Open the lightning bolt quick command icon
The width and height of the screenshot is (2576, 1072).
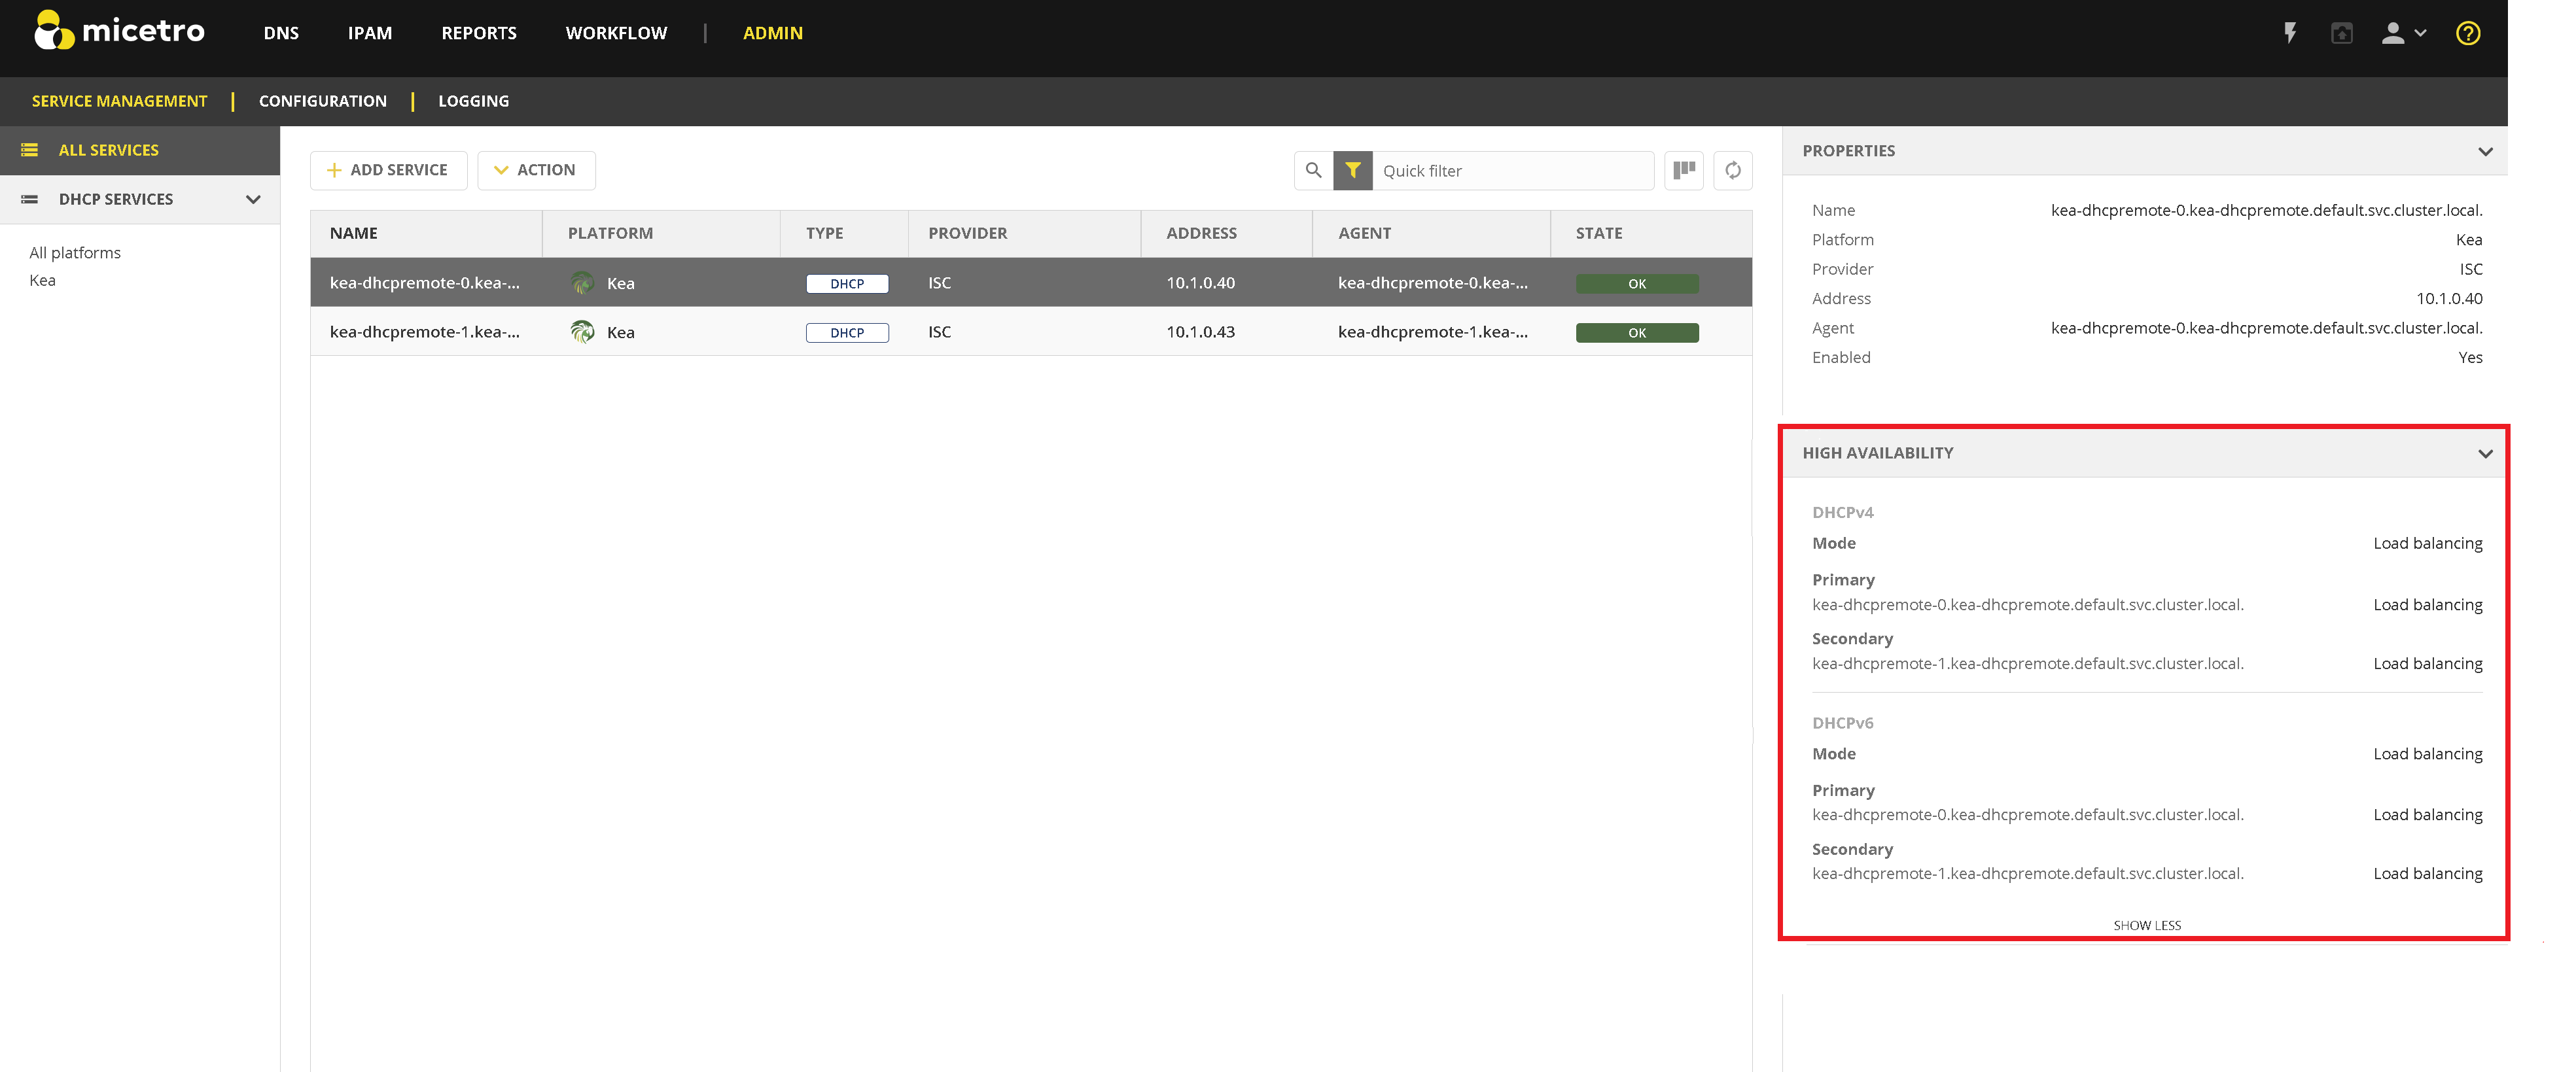[2290, 33]
